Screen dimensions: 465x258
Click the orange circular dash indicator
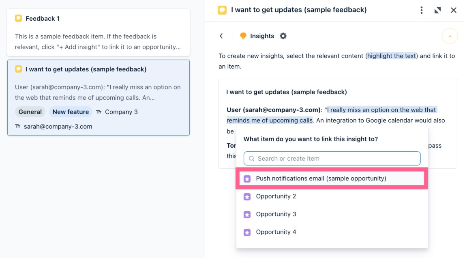coord(450,37)
